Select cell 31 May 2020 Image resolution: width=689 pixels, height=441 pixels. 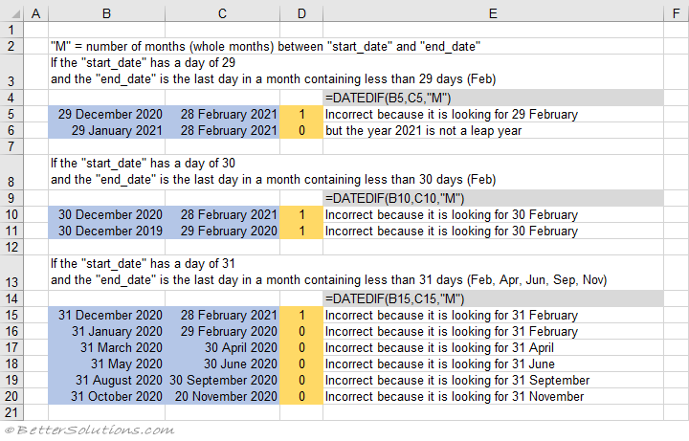[x=107, y=364]
